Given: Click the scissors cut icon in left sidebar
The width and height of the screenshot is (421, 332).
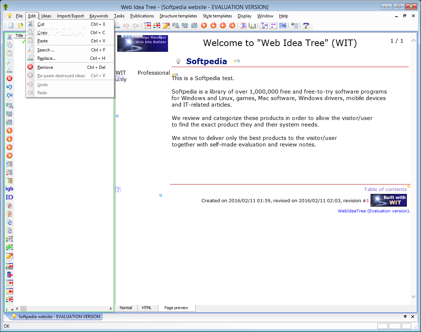Looking at the screenshot, I should click(x=9, y=37).
